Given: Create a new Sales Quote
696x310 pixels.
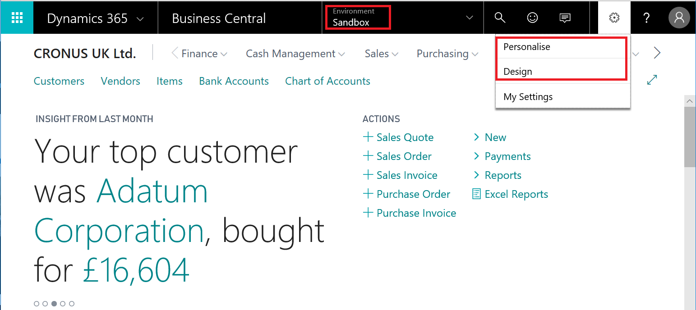Looking at the screenshot, I should pos(405,137).
